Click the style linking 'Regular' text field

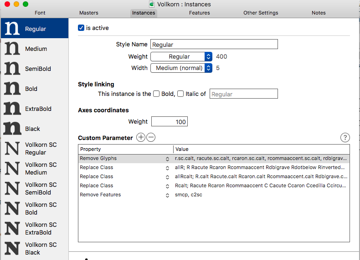[244, 94]
